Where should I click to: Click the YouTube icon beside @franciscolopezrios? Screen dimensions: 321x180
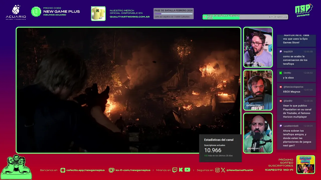[x=281, y=87]
